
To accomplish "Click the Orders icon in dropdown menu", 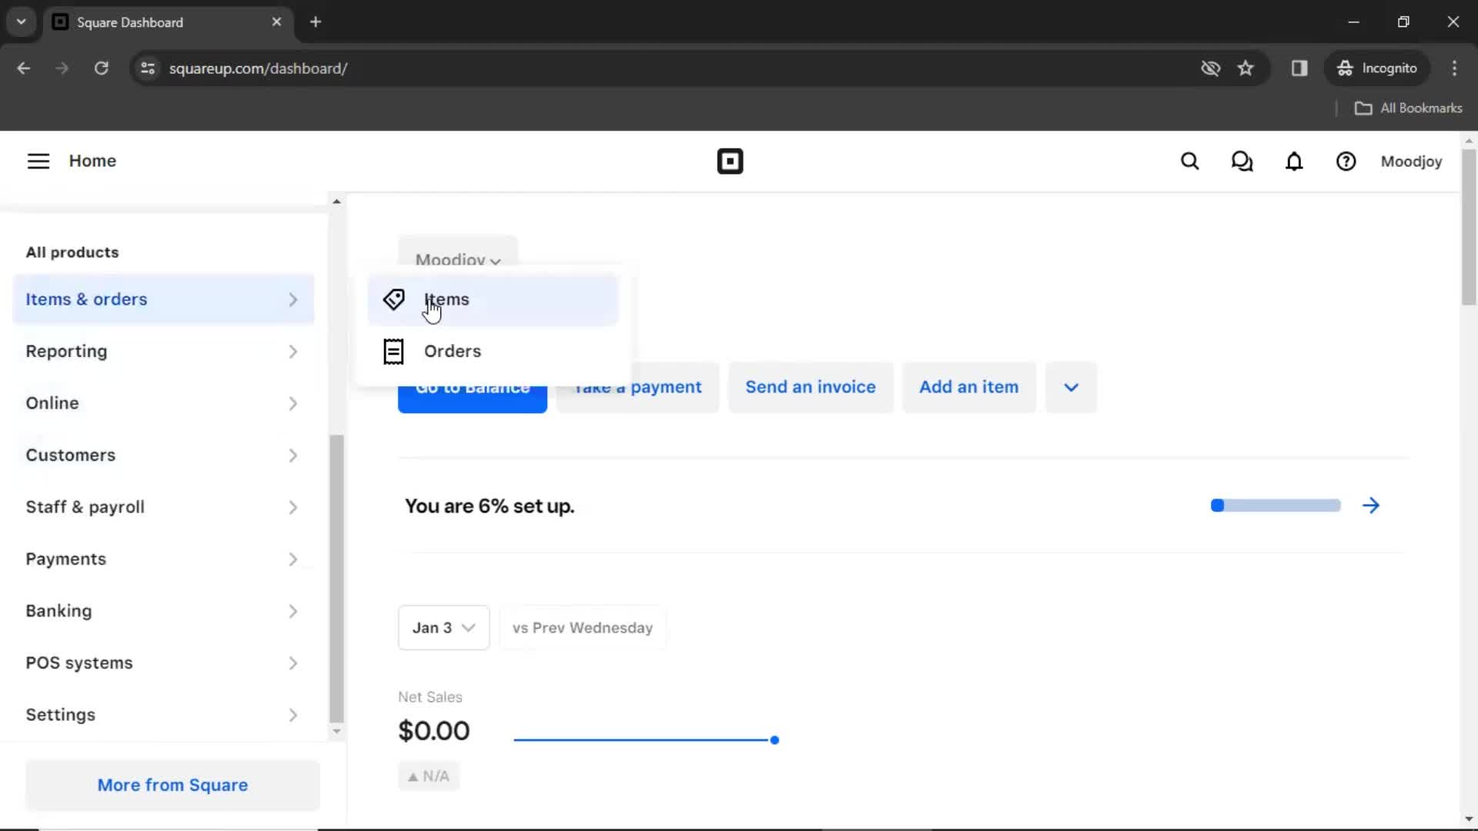I will [x=394, y=351].
